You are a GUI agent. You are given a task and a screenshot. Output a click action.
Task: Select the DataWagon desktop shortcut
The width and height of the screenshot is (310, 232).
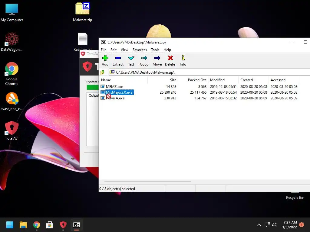tap(12, 42)
